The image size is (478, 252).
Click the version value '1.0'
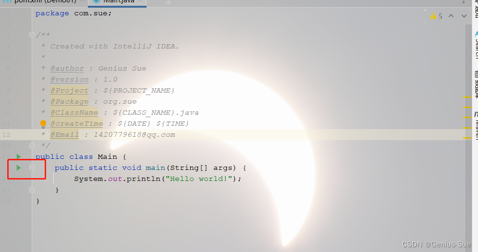pyautogui.click(x=110, y=80)
